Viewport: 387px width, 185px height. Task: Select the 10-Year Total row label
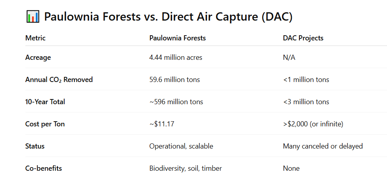click(x=45, y=102)
